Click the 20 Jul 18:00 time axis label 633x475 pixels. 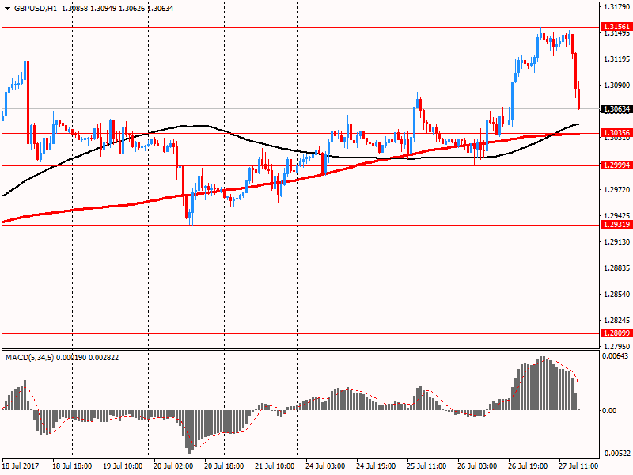(x=224, y=466)
